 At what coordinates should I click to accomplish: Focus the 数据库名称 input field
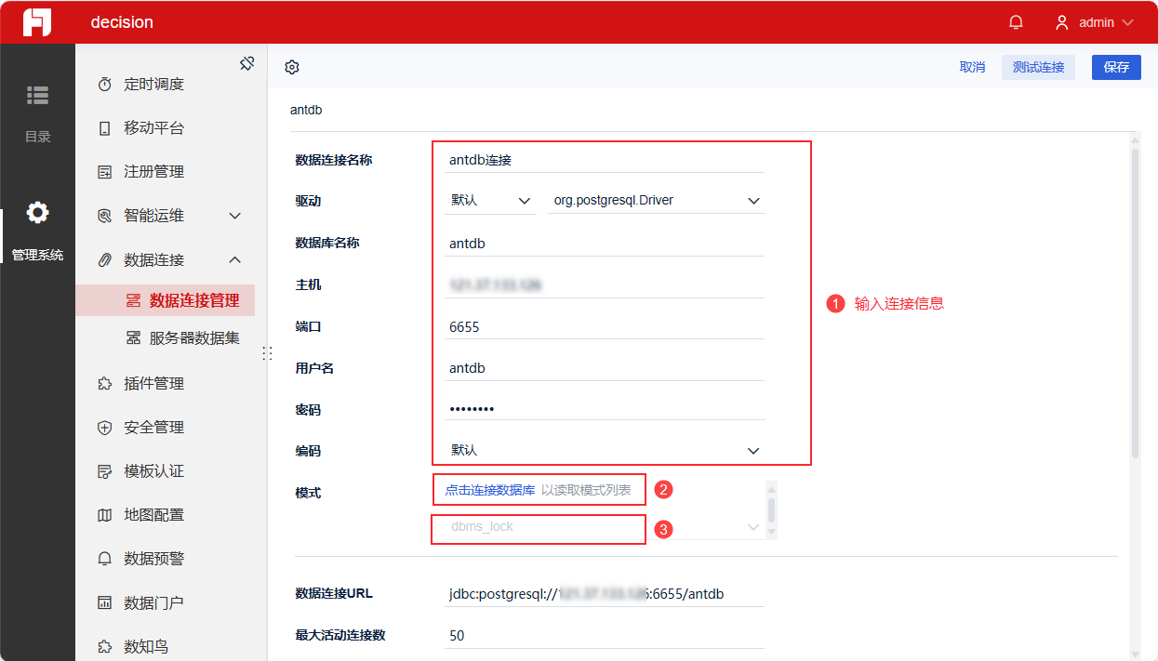tap(605, 244)
